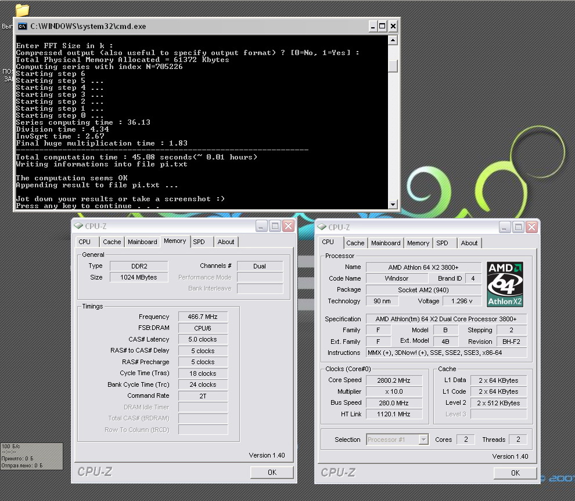Click the AMD 64 Athlon X2 logo
Image resolution: width=575 pixels, height=501 pixels.
coord(505,284)
